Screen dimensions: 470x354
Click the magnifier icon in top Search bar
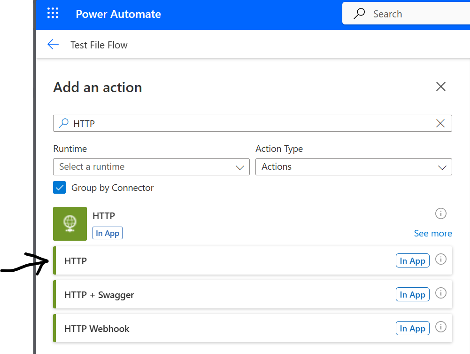click(x=359, y=14)
